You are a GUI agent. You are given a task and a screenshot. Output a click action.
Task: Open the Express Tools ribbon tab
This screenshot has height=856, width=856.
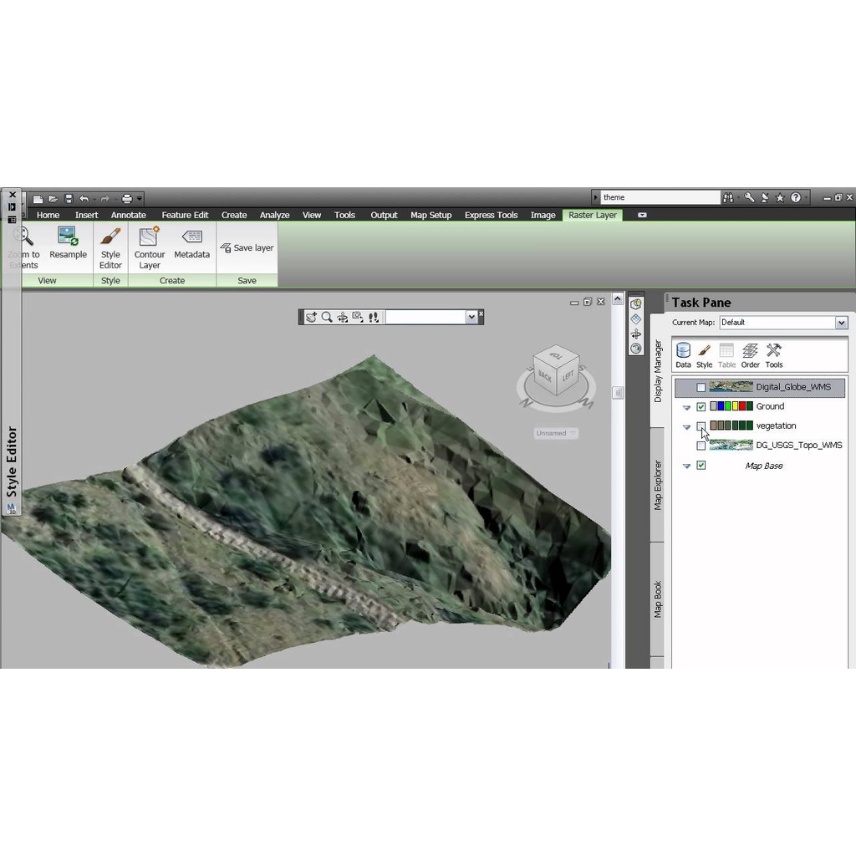tap(491, 215)
